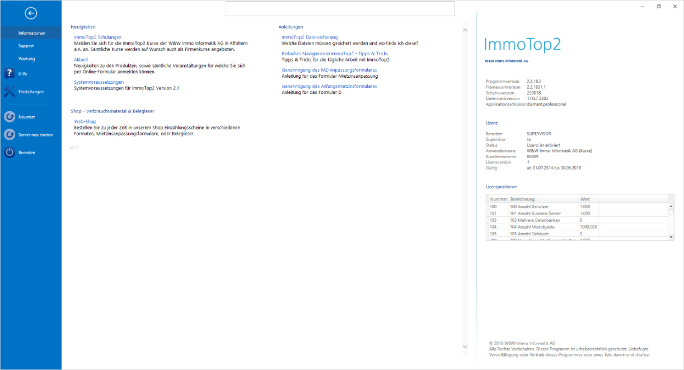Click the Neuigkeiten section heading
This screenshot has height=370, width=684.
pyautogui.click(x=83, y=27)
